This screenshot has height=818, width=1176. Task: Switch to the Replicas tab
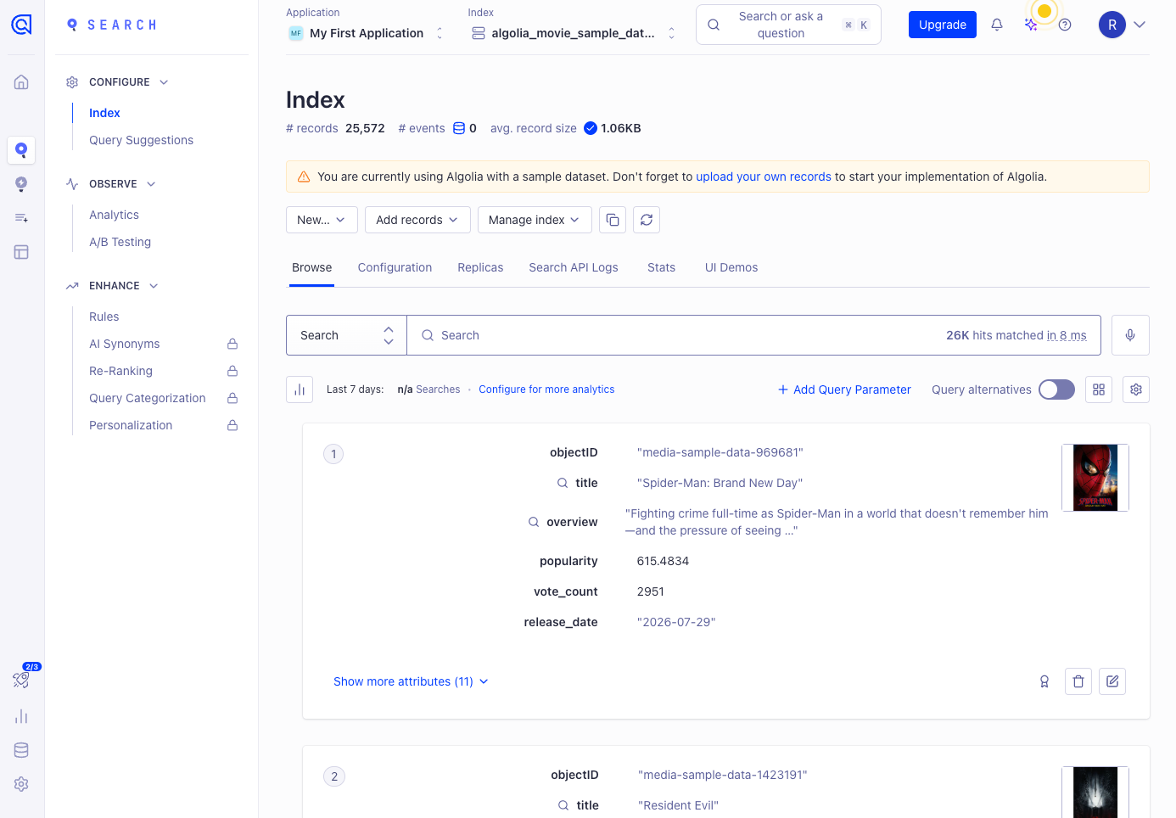[480, 267]
